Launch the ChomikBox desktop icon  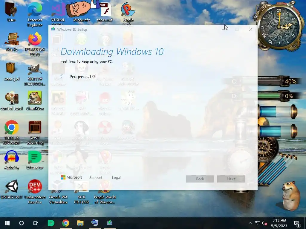click(35, 101)
